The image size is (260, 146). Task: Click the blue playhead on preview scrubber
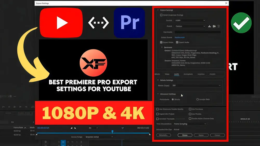point(112,132)
